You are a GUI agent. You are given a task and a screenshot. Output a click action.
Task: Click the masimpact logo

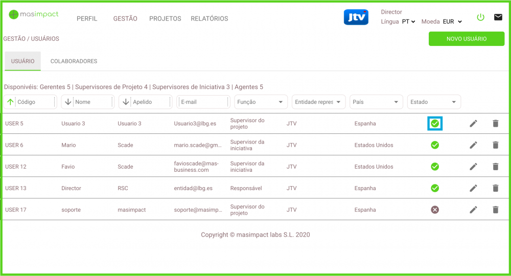point(34,14)
